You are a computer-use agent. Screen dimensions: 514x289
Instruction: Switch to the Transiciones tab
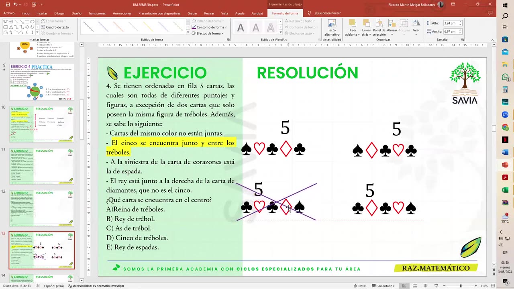tap(97, 13)
